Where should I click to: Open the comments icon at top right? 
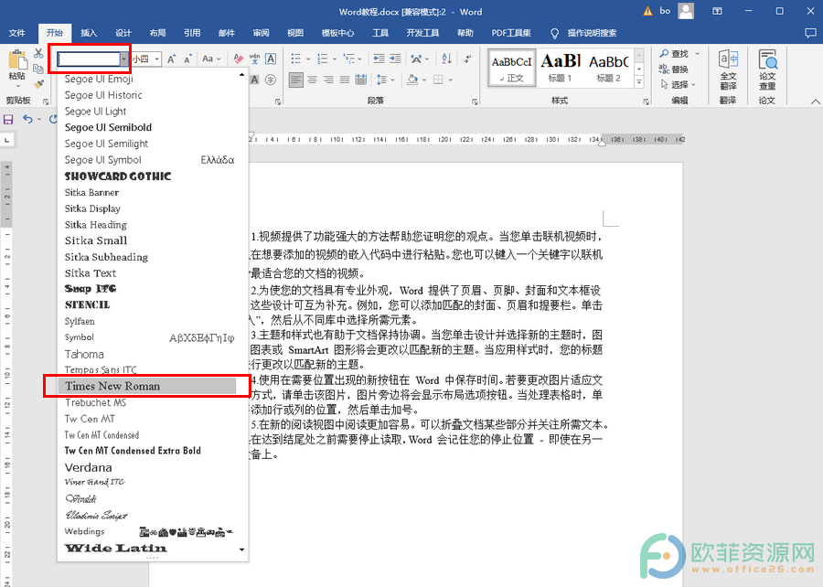pyautogui.click(x=810, y=33)
